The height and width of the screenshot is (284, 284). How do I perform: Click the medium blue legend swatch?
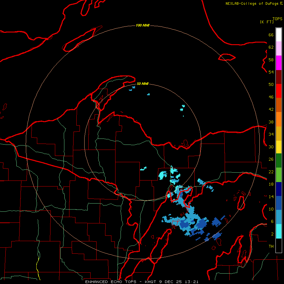(x=279, y=203)
